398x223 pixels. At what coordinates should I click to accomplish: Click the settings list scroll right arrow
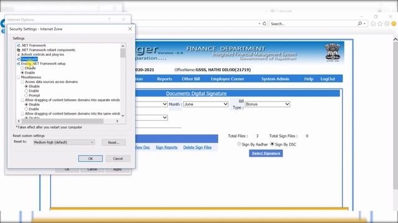(117, 121)
